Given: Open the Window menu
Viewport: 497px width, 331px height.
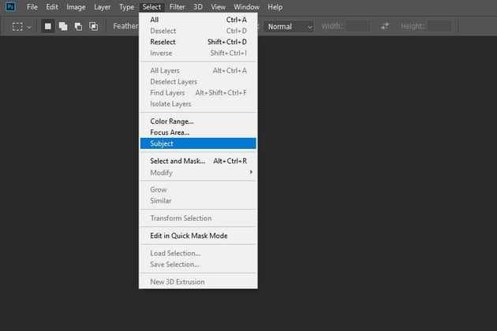Looking at the screenshot, I should pyautogui.click(x=247, y=7).
